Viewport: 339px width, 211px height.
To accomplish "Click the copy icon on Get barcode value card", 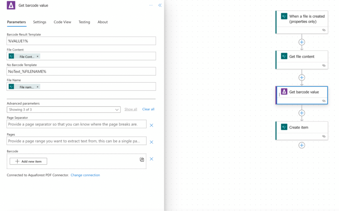I will [324, 101].
